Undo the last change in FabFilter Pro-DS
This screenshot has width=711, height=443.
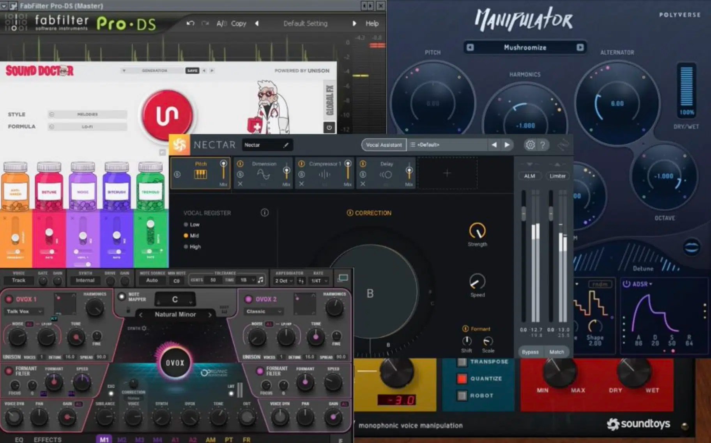coord(190,23)
